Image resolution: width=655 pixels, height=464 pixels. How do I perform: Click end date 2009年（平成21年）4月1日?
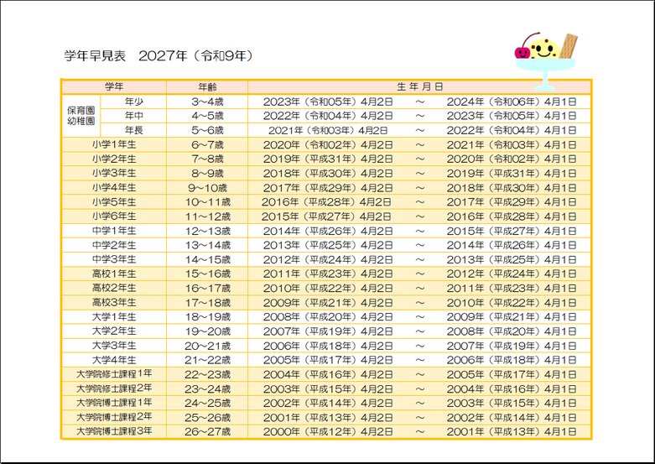click(x=512, y=317)
